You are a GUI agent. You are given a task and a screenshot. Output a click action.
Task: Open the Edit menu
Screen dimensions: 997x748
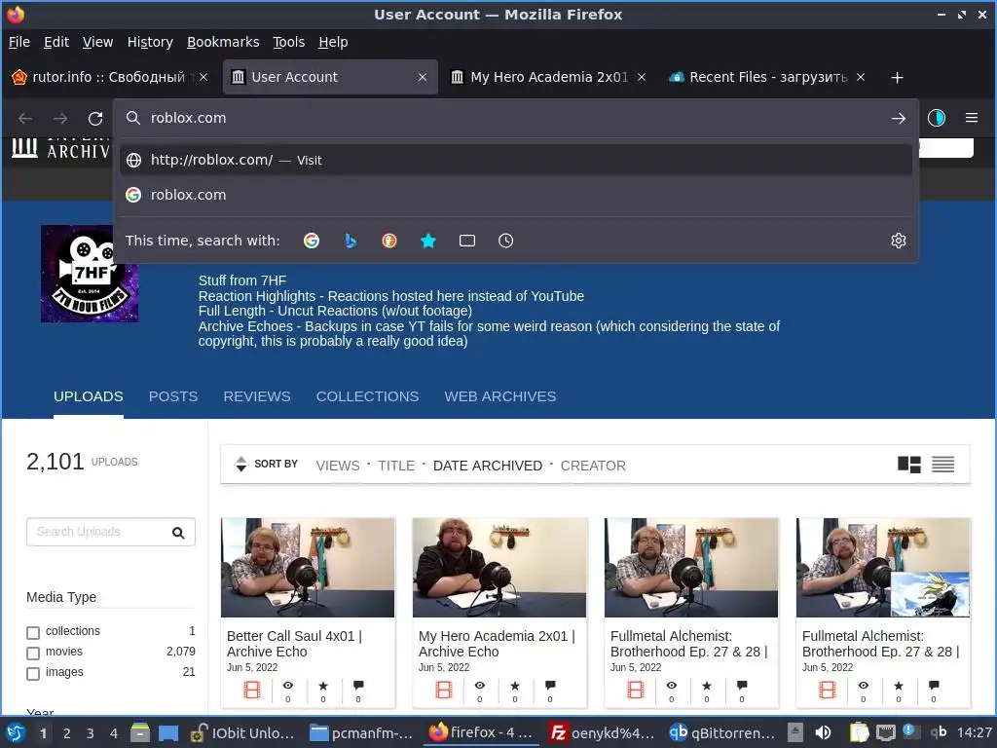pyautogui.click(x=55, y=42)
